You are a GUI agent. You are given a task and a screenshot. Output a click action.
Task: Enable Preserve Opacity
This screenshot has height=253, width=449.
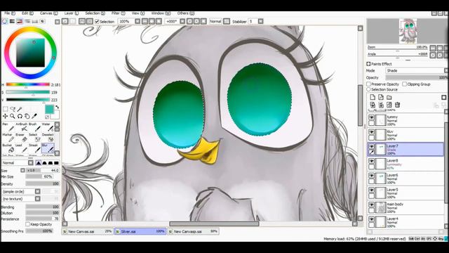click(x=369, y=84)
